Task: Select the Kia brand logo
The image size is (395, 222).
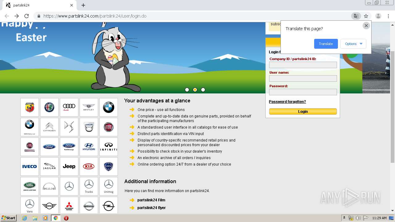Action: click(89, 166)
